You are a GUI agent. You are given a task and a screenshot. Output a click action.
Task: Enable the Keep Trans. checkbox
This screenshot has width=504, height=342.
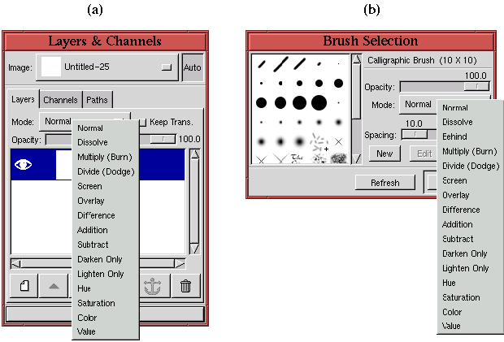142,122
